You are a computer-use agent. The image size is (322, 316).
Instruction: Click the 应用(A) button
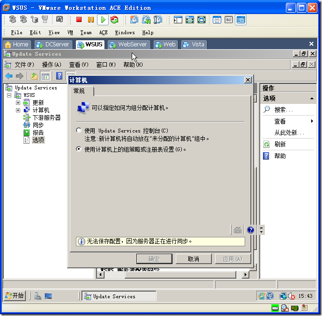click(232, 259)
